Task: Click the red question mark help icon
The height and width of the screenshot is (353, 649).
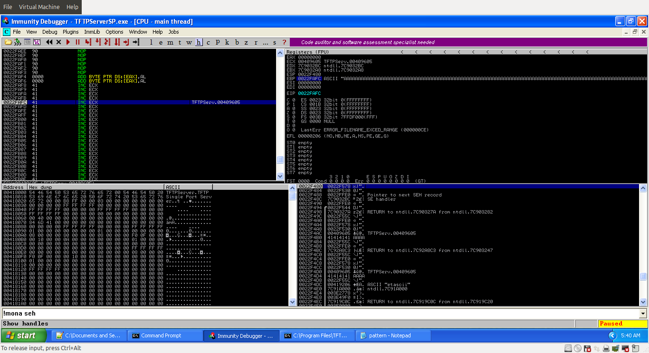Action: pos(284,42)
